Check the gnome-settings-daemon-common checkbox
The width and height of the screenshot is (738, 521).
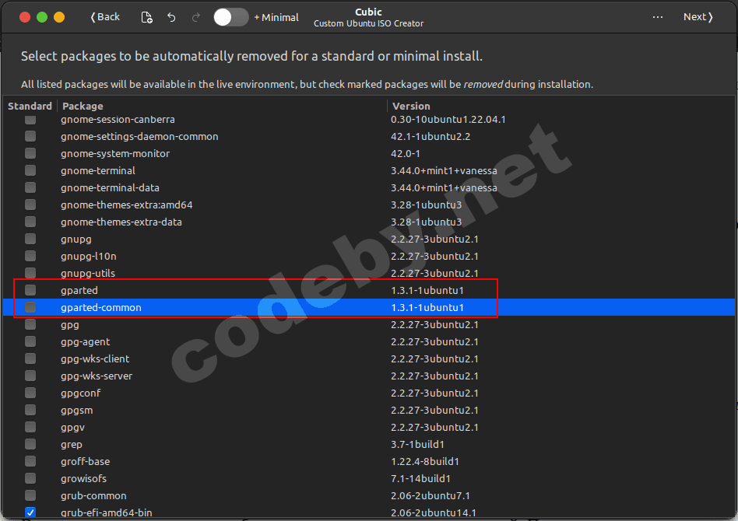[30, 136]
